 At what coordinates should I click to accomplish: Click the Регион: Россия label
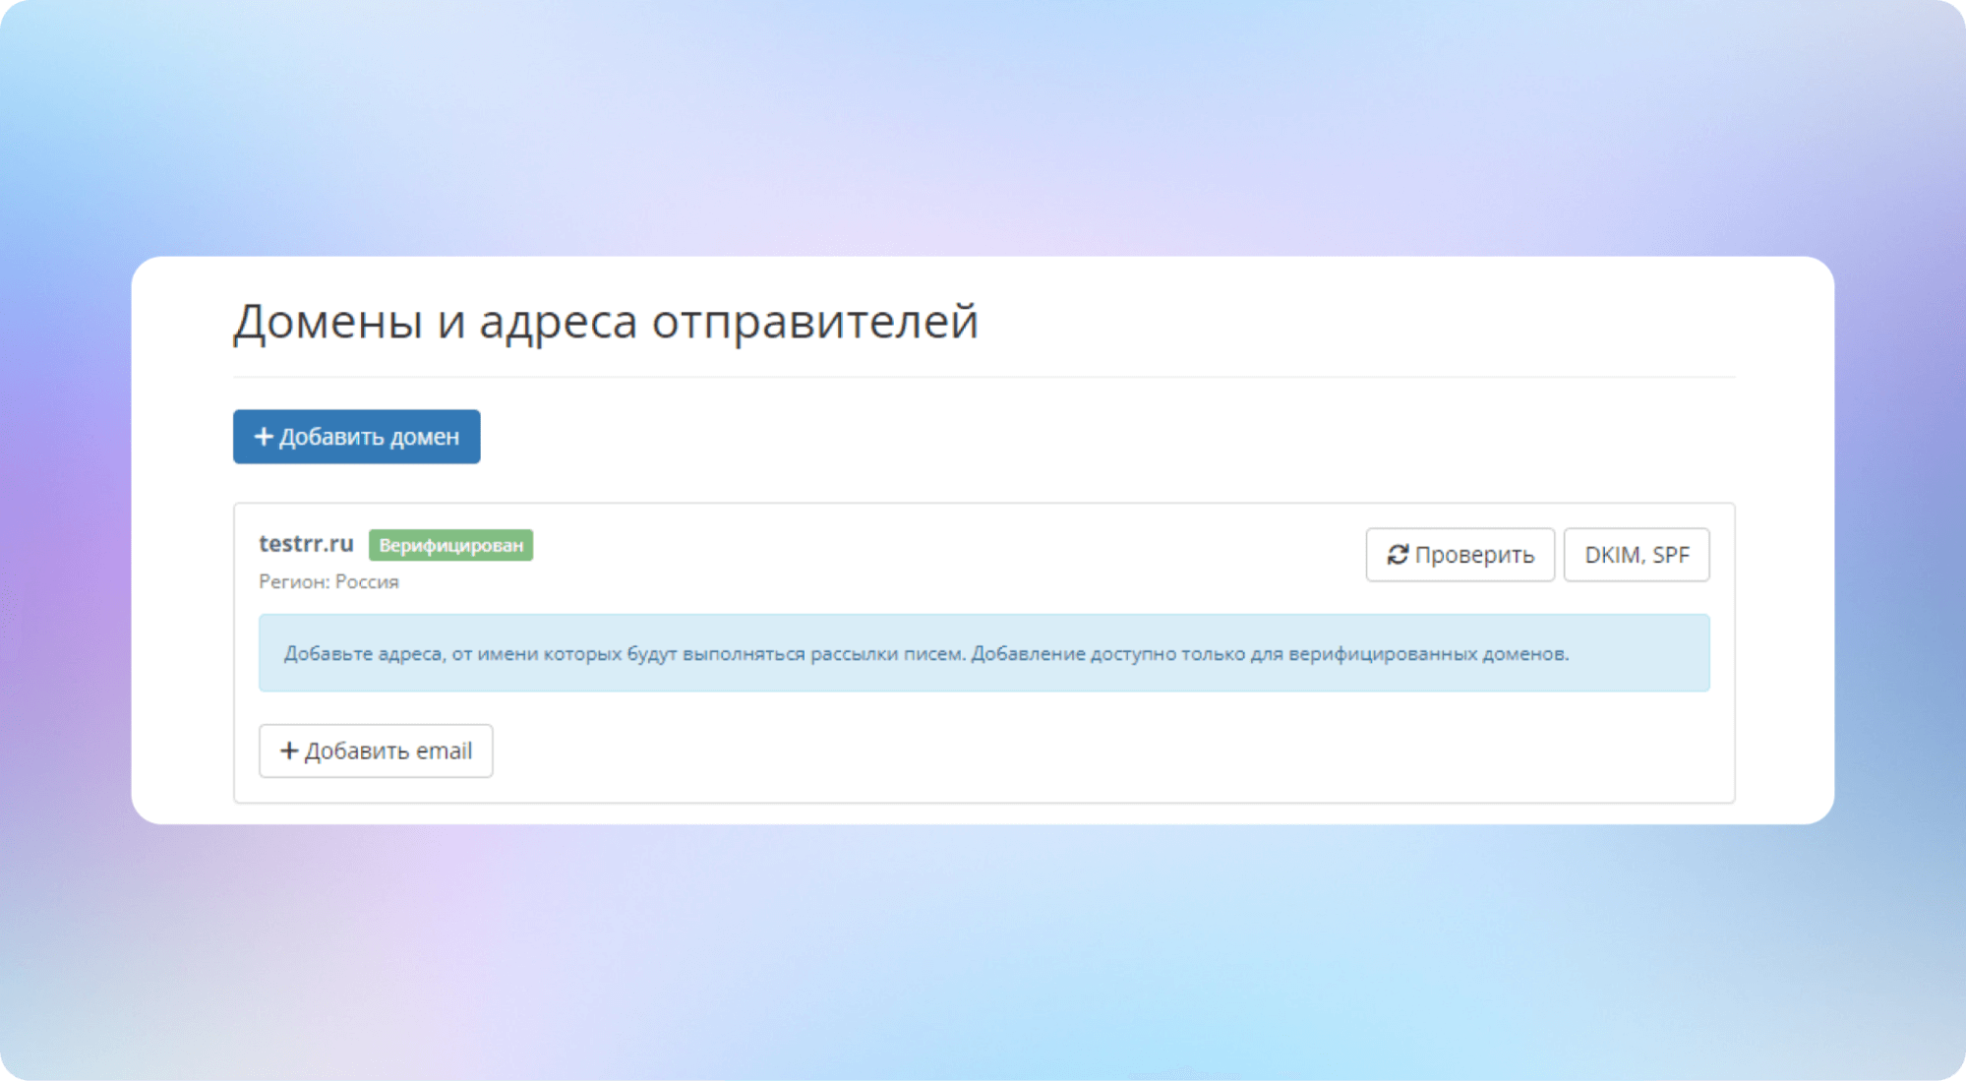pos(328,581)
